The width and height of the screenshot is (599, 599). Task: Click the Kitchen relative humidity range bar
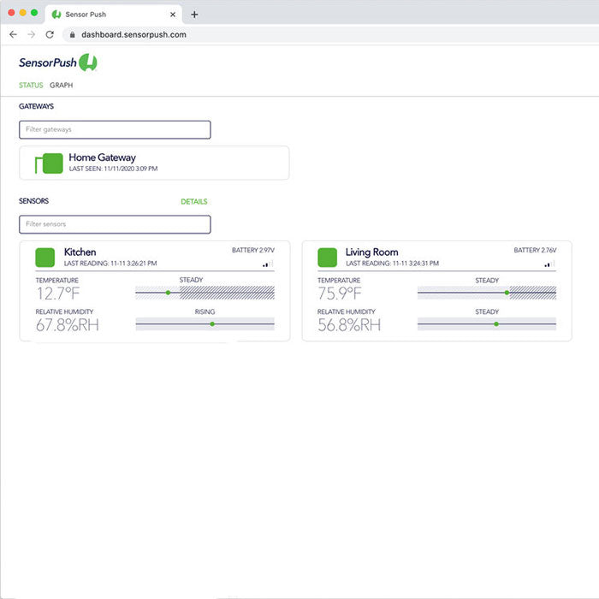tap(205, 324)
